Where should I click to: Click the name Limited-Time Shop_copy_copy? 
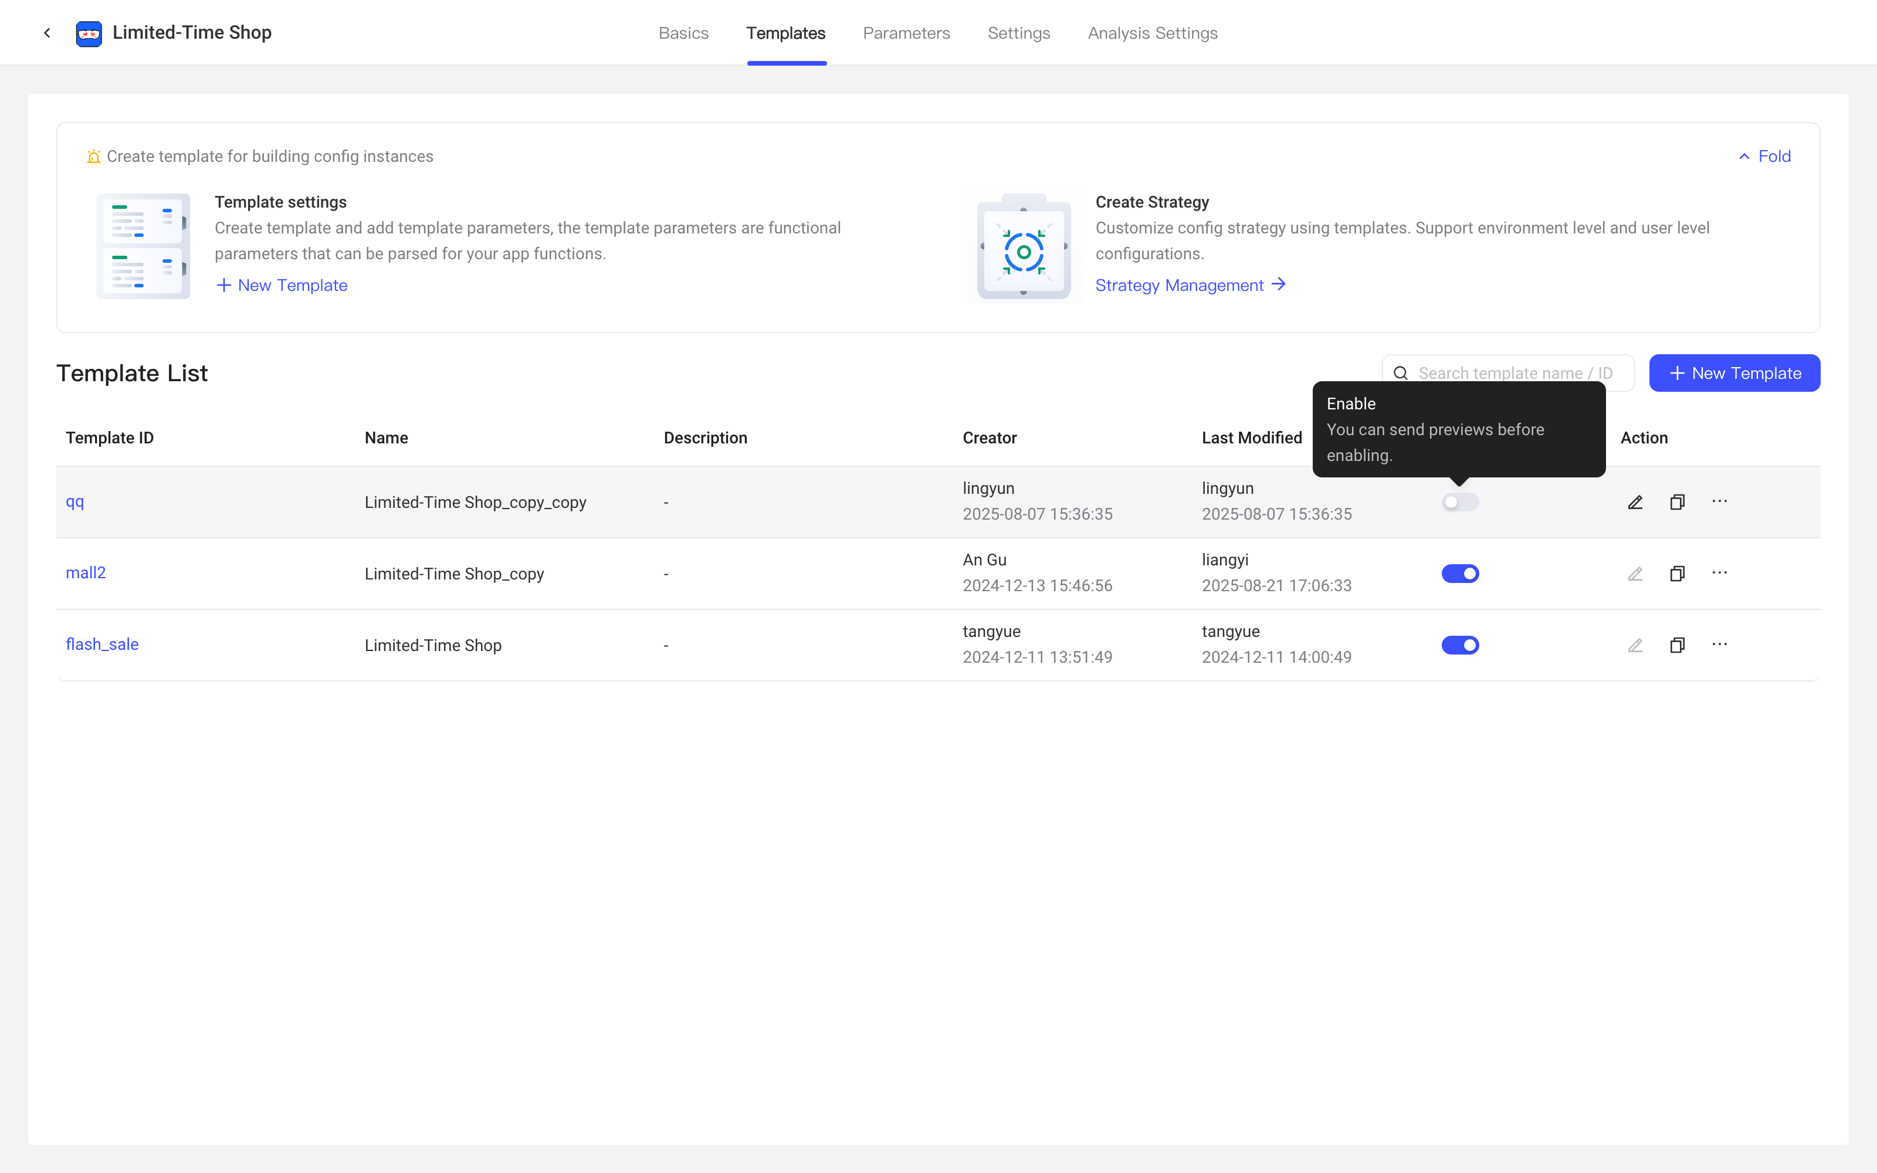[x=475, y=502]
